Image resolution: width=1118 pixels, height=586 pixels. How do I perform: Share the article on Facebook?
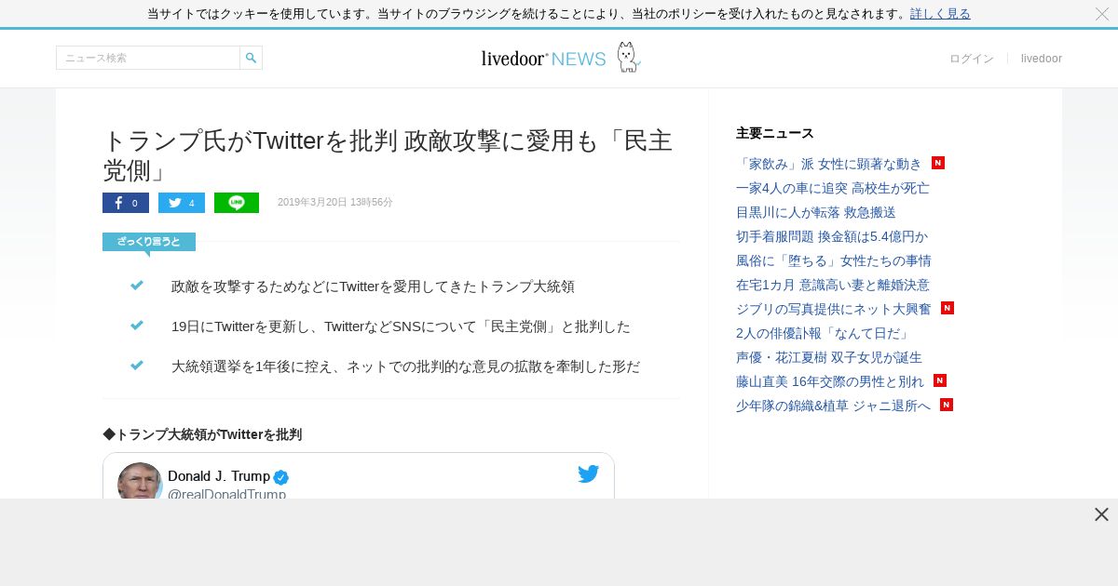[x=126, y=203]
